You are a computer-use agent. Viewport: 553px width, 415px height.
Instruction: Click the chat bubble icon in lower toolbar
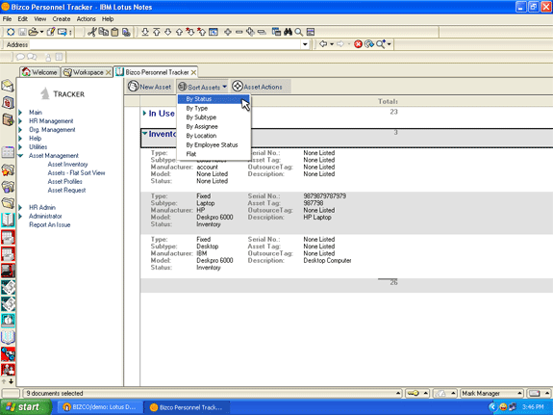point(20,57)
